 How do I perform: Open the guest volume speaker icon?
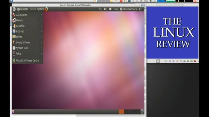click(105, 9)
